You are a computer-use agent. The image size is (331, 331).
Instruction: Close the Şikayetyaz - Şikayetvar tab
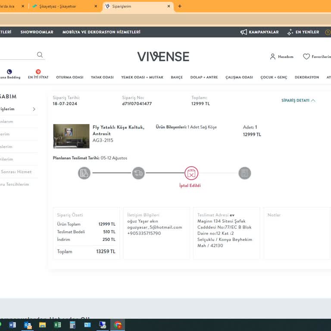[x=96, y=6]
